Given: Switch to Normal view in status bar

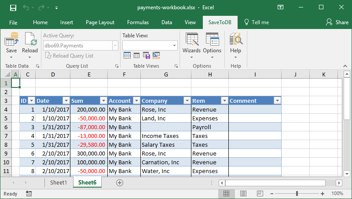Looking at the screenshot, I should [226, 194].
